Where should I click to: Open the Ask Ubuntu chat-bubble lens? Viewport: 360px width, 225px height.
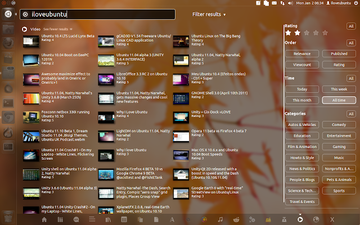click(76, 220)
